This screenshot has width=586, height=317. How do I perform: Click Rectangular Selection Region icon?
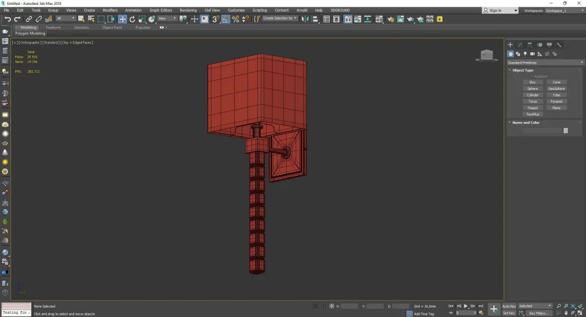tap(101, 19)
